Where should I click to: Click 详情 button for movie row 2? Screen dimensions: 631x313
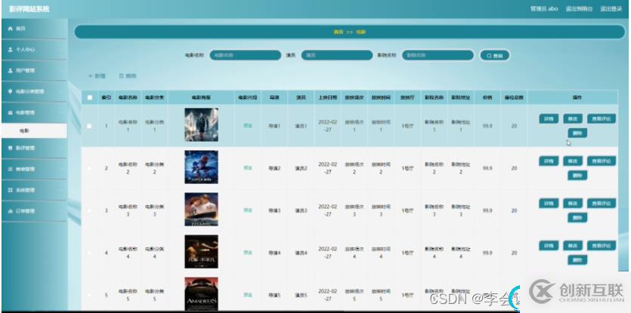547,161
